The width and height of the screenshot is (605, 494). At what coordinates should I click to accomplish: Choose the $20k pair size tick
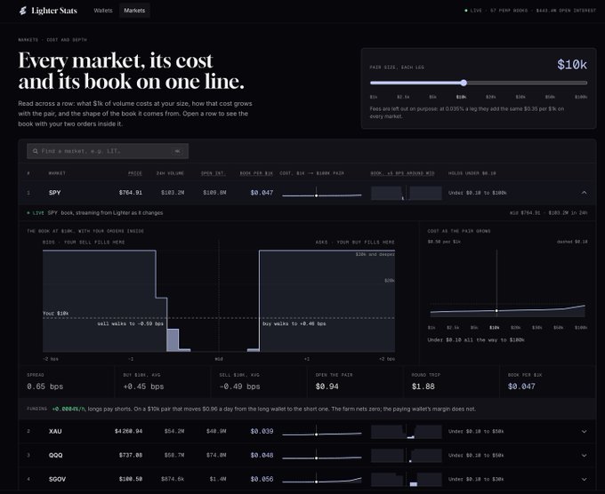(x=491, y=97)
